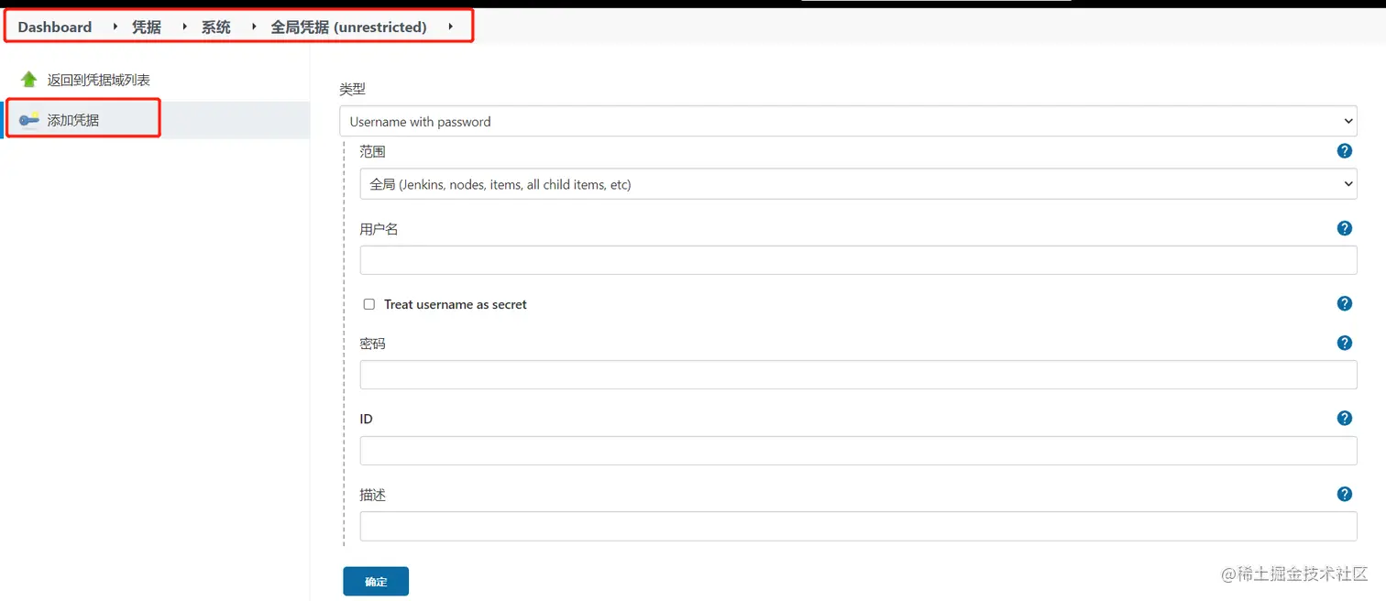Click the help icon beside ID field

(1344, 418)
